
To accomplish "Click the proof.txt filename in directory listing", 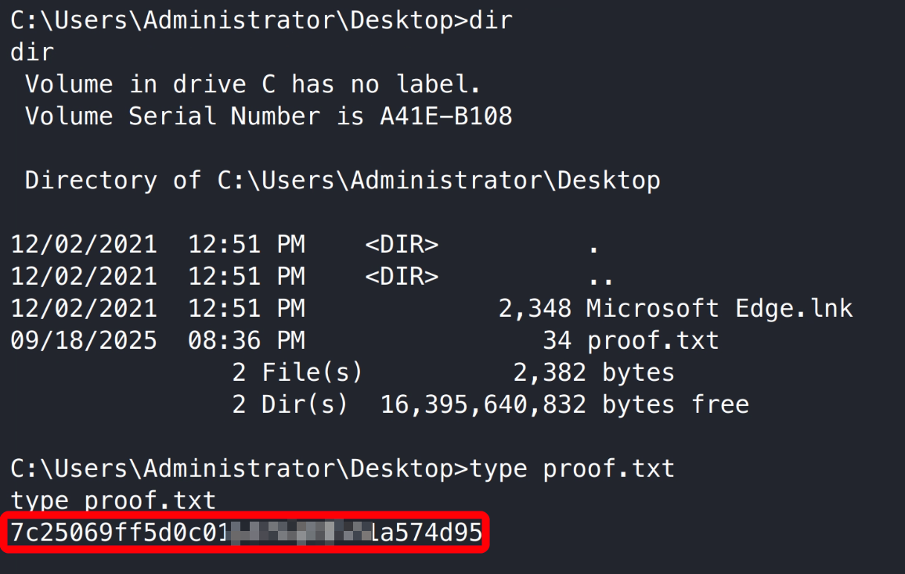I will (x=652, y=341).
